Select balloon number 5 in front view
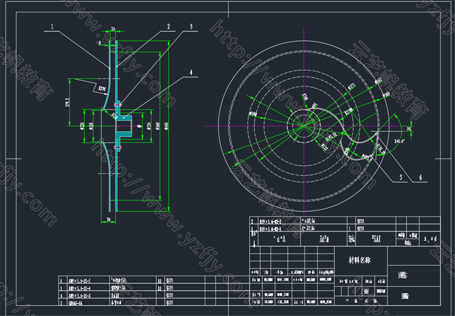455x316 pixels. pos(401,177)
